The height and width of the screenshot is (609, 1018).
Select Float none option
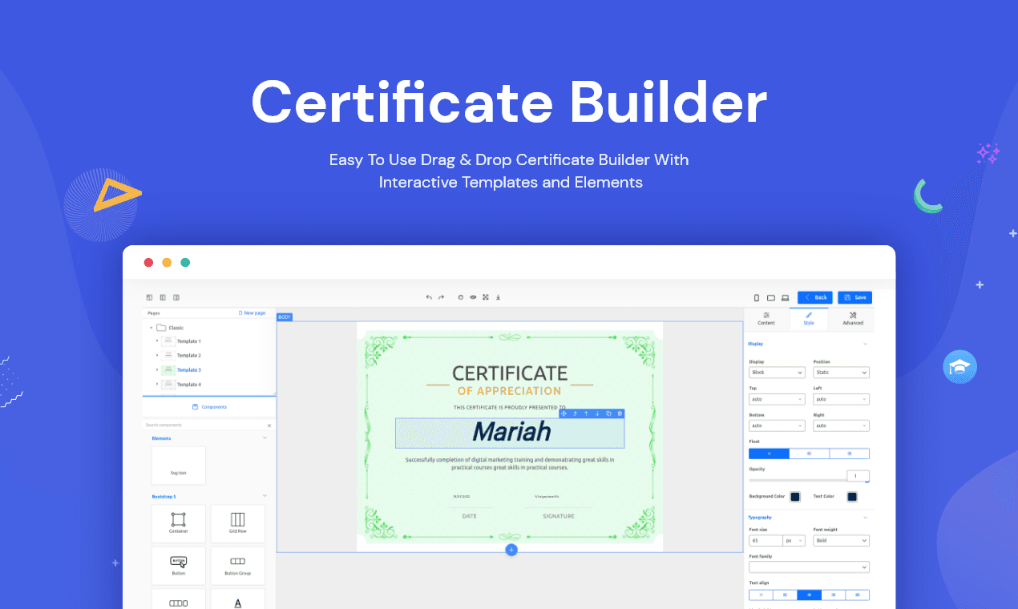[x=769, y=454]
